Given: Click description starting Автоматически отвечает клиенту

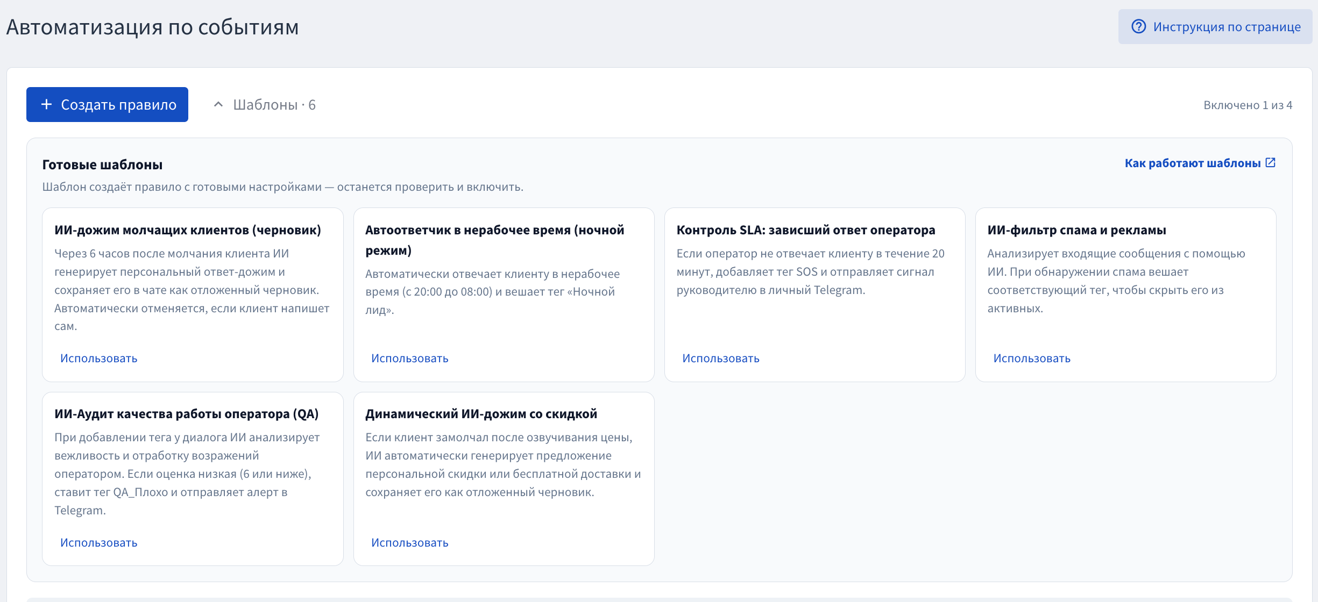Looking at the screenshot, I should [493, 292].
